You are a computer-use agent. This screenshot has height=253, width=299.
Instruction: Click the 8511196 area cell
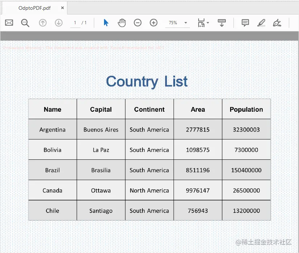[x=198, y=170]
